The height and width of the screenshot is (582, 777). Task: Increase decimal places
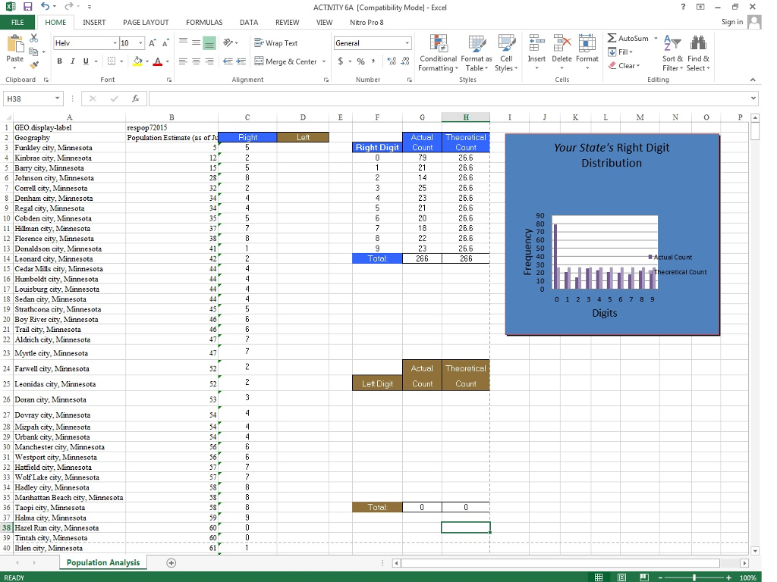click(x=392, y=61)
